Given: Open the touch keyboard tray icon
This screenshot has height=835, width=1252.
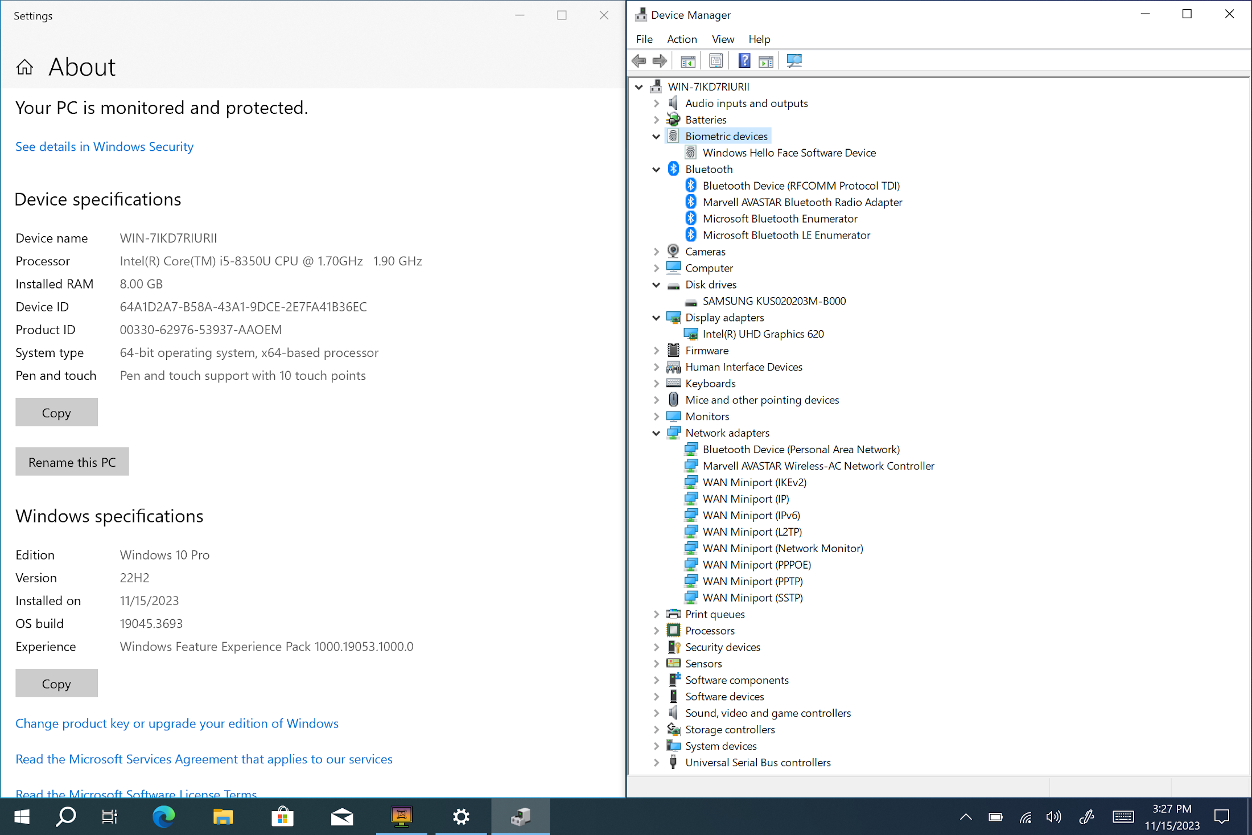Looking at the screenshot, I should point(1123,817).
